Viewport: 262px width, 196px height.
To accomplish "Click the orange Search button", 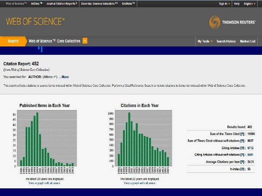I will (x=13, y=41).
